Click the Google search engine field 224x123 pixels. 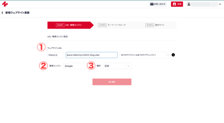pyautogui.click(x=74, y=66)
